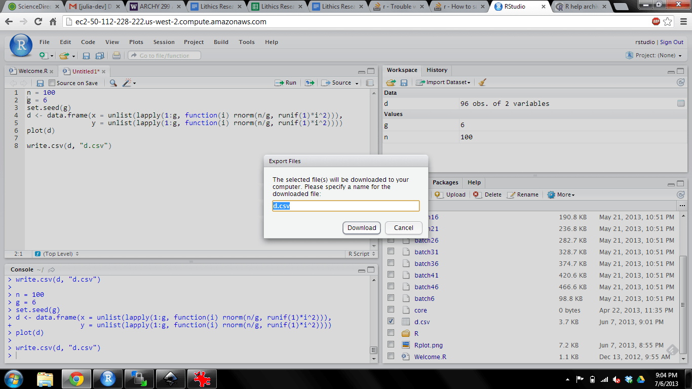Check the batch36 file checkbox

(391, 263)
